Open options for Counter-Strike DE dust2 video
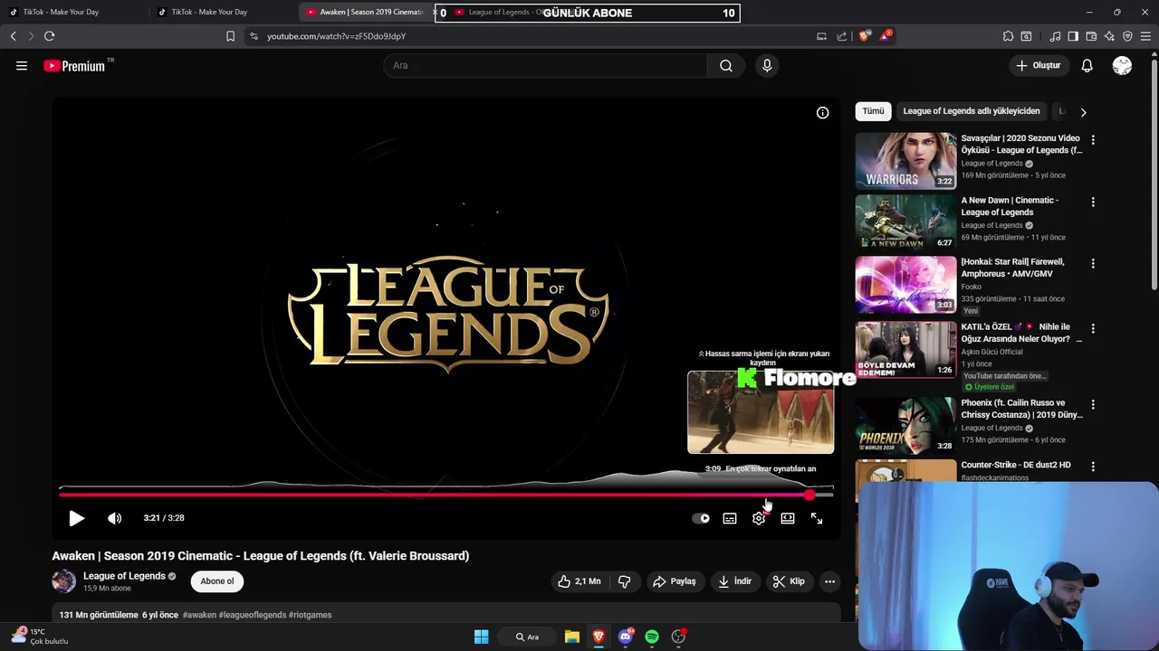The image size is (1159, 651). click(1093, 467)
